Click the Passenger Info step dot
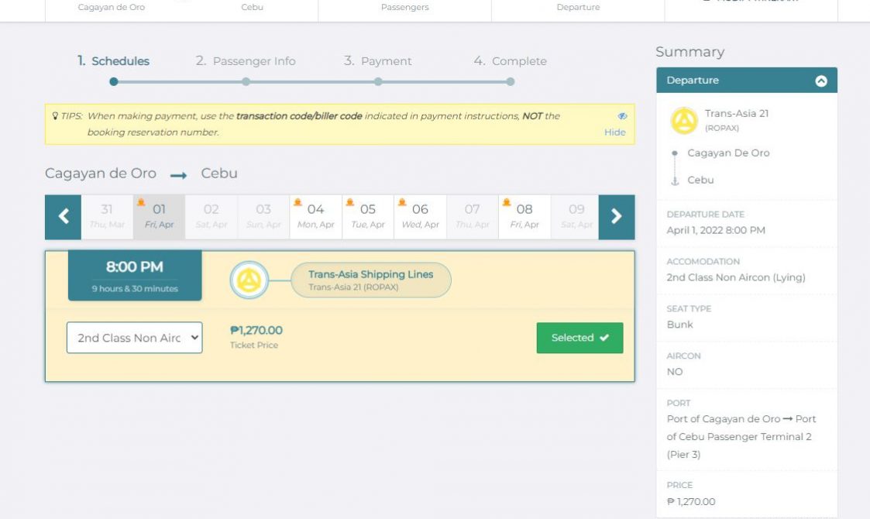 (246, 81)
